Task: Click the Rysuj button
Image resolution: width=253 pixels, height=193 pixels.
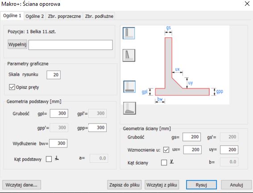Action: (201, 185)
